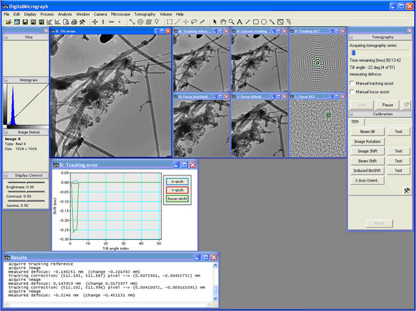Collapse the Calibration panel header
This screenshot has width=416, height=311.
coord(351,114)
